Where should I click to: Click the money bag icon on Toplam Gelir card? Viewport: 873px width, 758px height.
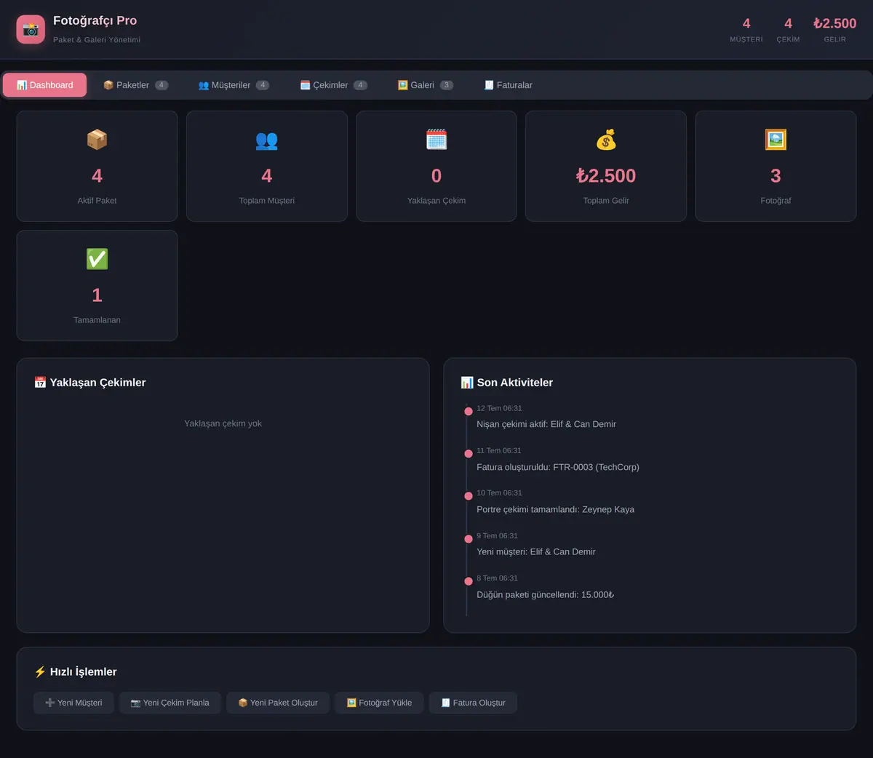point(606,139)
